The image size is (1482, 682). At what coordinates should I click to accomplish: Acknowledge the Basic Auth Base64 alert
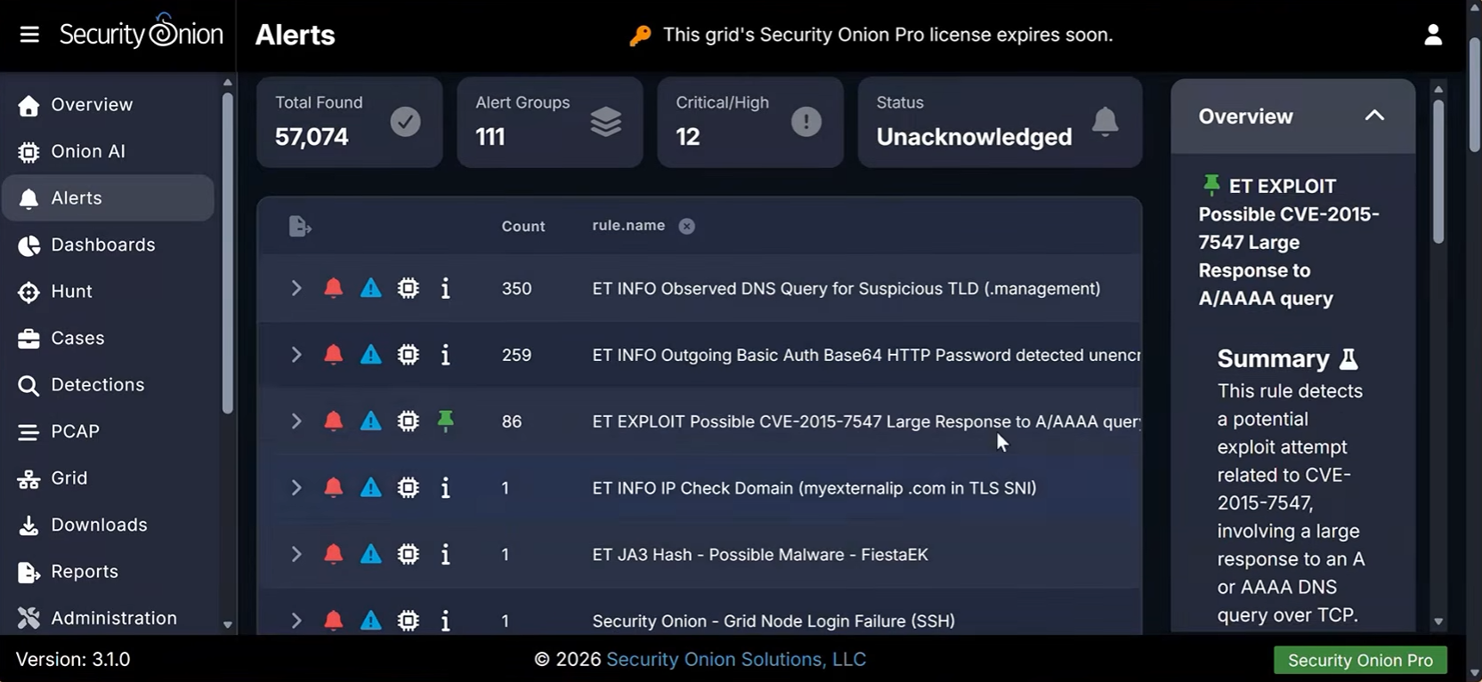333,355
